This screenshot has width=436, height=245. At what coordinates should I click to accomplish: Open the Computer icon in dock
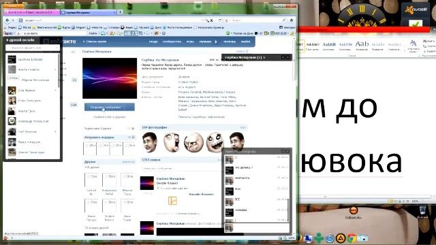click(x=309, y=238)
